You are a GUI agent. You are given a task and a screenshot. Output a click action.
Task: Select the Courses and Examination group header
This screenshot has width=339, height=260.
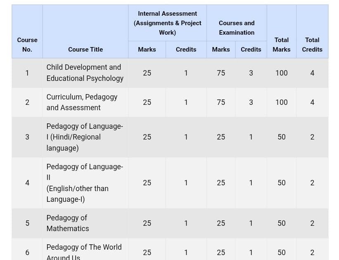237,28
